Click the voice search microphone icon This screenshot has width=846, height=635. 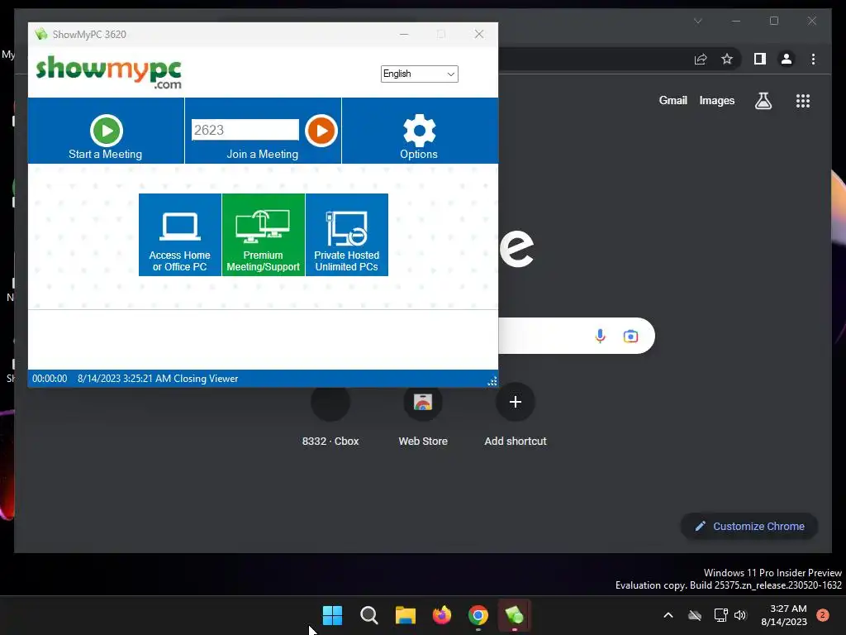[x=600, y=336]
